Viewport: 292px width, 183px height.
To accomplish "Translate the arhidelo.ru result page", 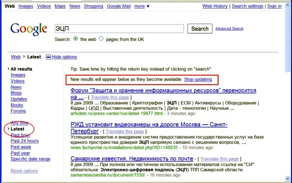I will (109, 97).
